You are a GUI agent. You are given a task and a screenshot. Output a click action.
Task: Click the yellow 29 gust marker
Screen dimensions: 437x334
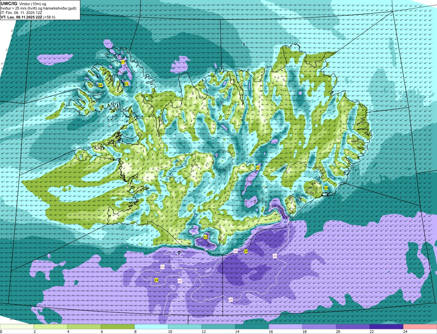click(245, 251)
